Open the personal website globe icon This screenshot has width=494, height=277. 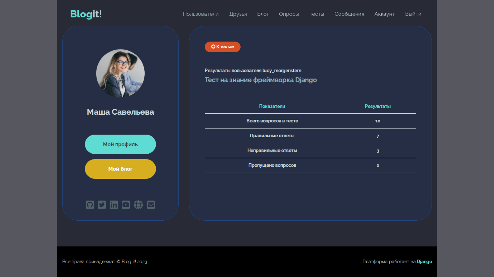tap(138, 205)
